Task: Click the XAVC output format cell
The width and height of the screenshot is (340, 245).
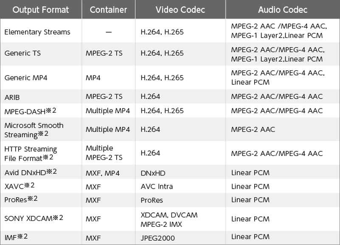Action: click(20, 186)
